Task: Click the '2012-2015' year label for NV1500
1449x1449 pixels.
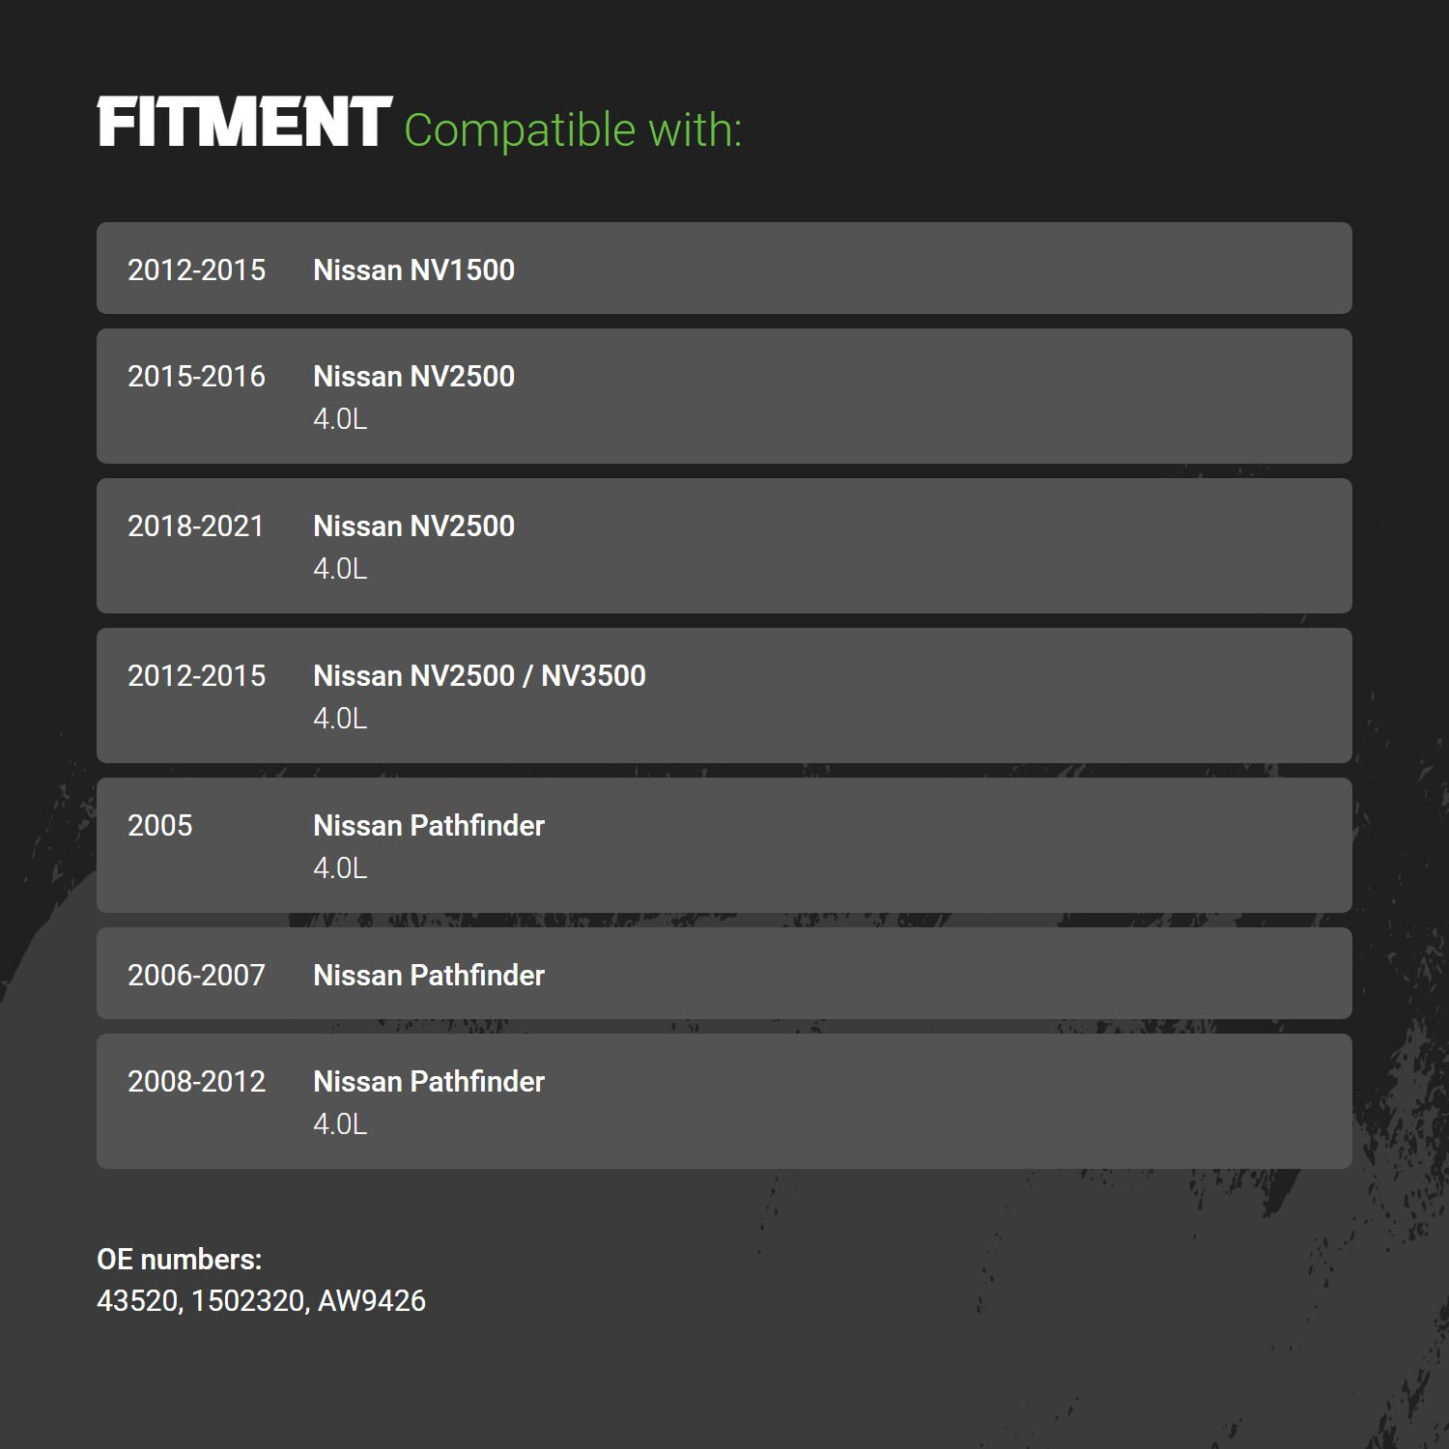Action: click(196, 270)
